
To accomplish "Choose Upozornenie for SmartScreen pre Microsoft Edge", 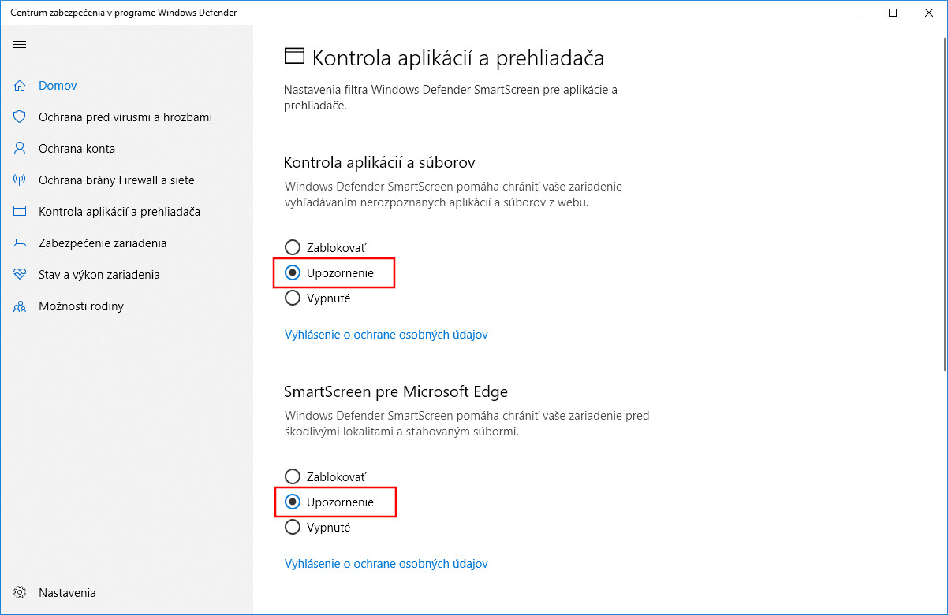I will point(293,502).
